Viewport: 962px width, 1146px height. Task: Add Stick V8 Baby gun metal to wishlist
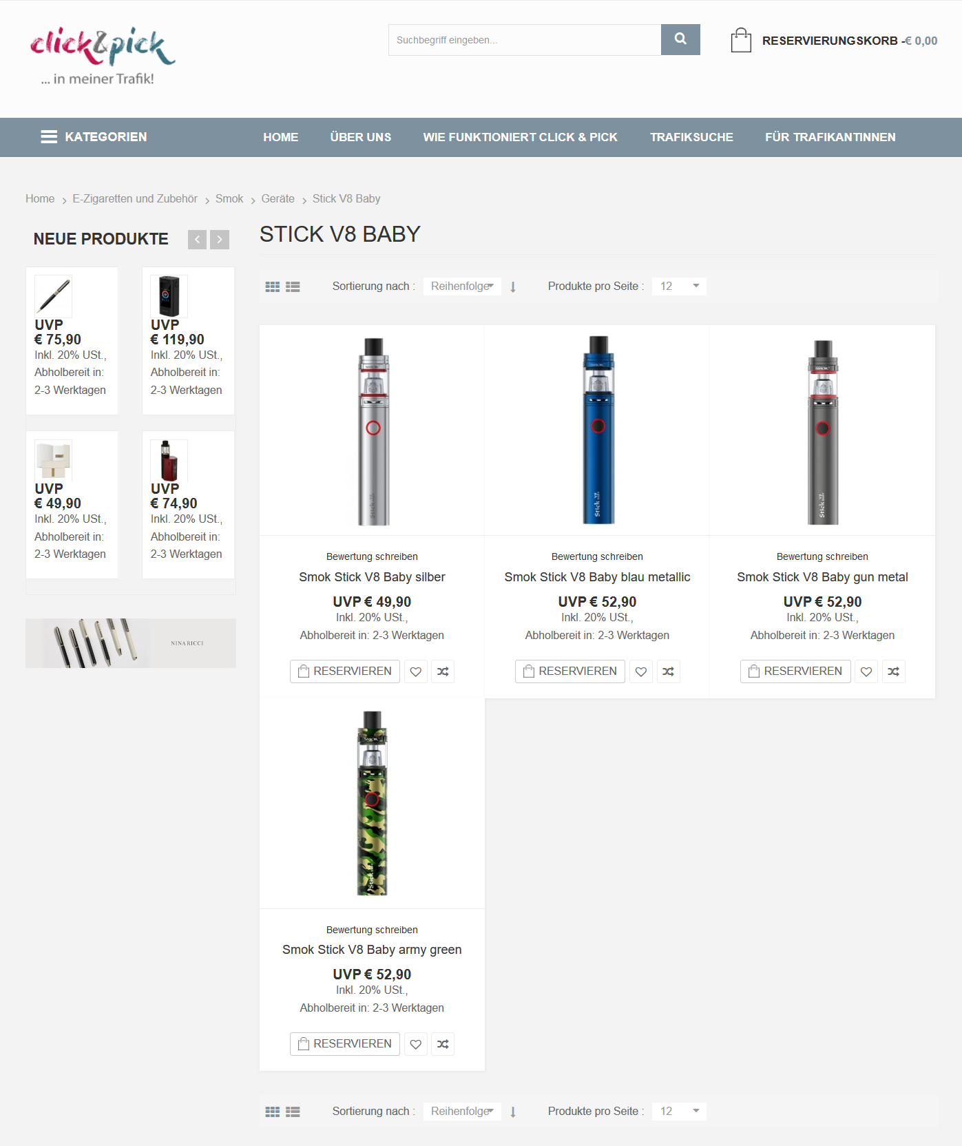pos(866,671)
